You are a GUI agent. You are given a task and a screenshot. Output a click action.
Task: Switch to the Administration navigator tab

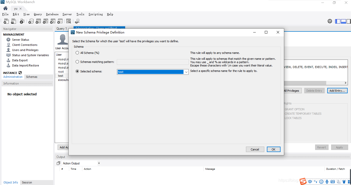[x=13, y=77]
